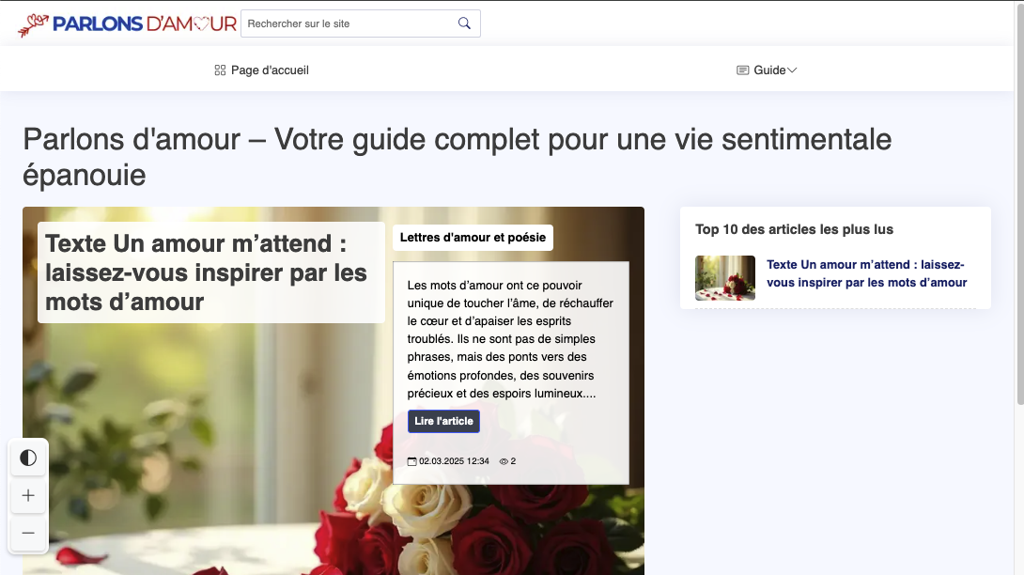The width and height of the screenshot is (1024, 575).
Task: Open the Page d'accueil menu item
Action: pos(271,69)
